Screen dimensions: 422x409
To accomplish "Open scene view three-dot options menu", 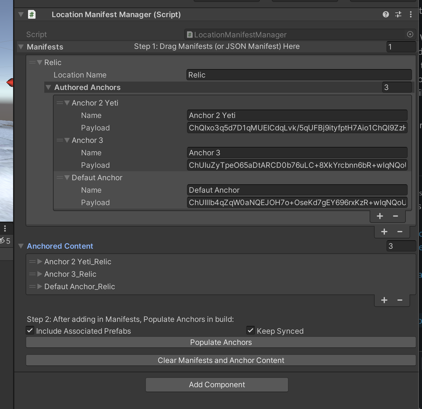I will click(x=5, y=228).
